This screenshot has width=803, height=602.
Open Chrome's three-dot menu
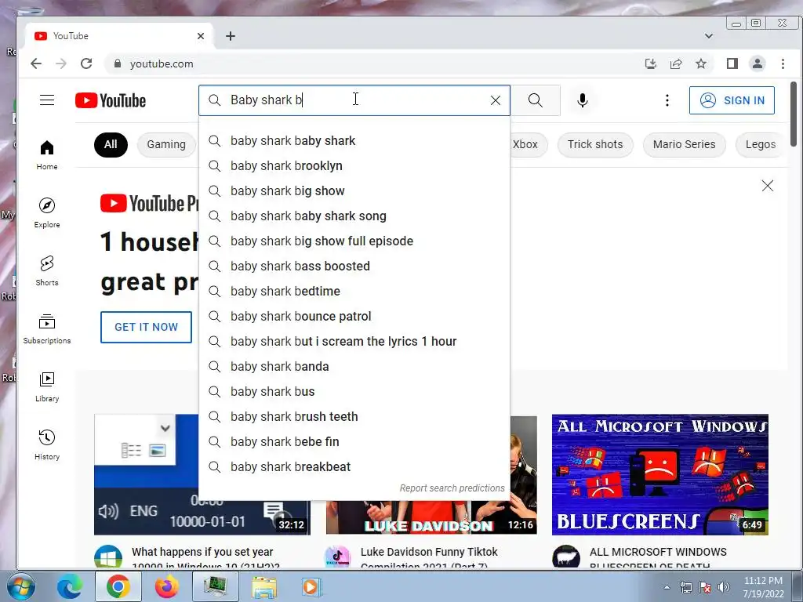[x=783, y=63]
